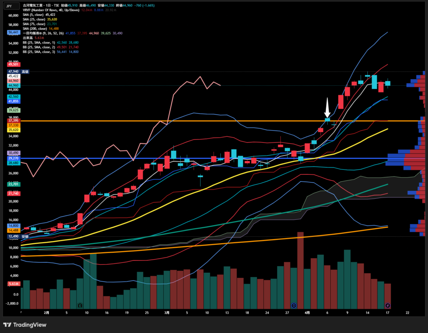Click the 安値 12,490 price label

pyautogui.click(x=13, y=236)
